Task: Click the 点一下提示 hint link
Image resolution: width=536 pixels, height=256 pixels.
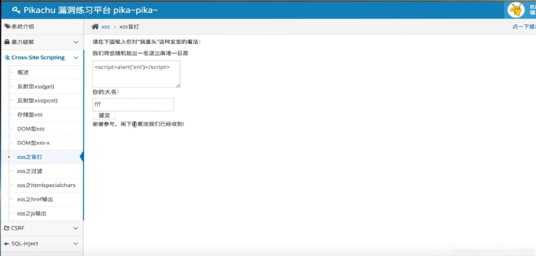Action: pyautogui.click(x=524, y=27)
